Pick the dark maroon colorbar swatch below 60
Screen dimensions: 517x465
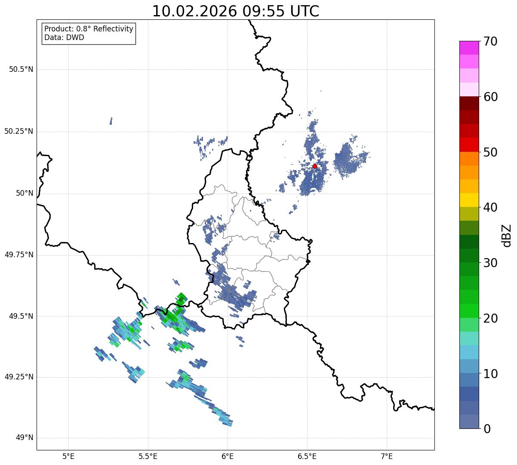point(469,103)
